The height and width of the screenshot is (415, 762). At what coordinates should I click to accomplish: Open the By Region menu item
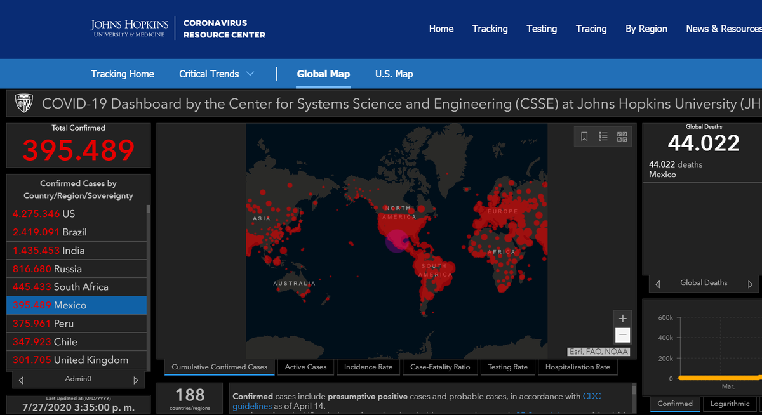point(646,29)
